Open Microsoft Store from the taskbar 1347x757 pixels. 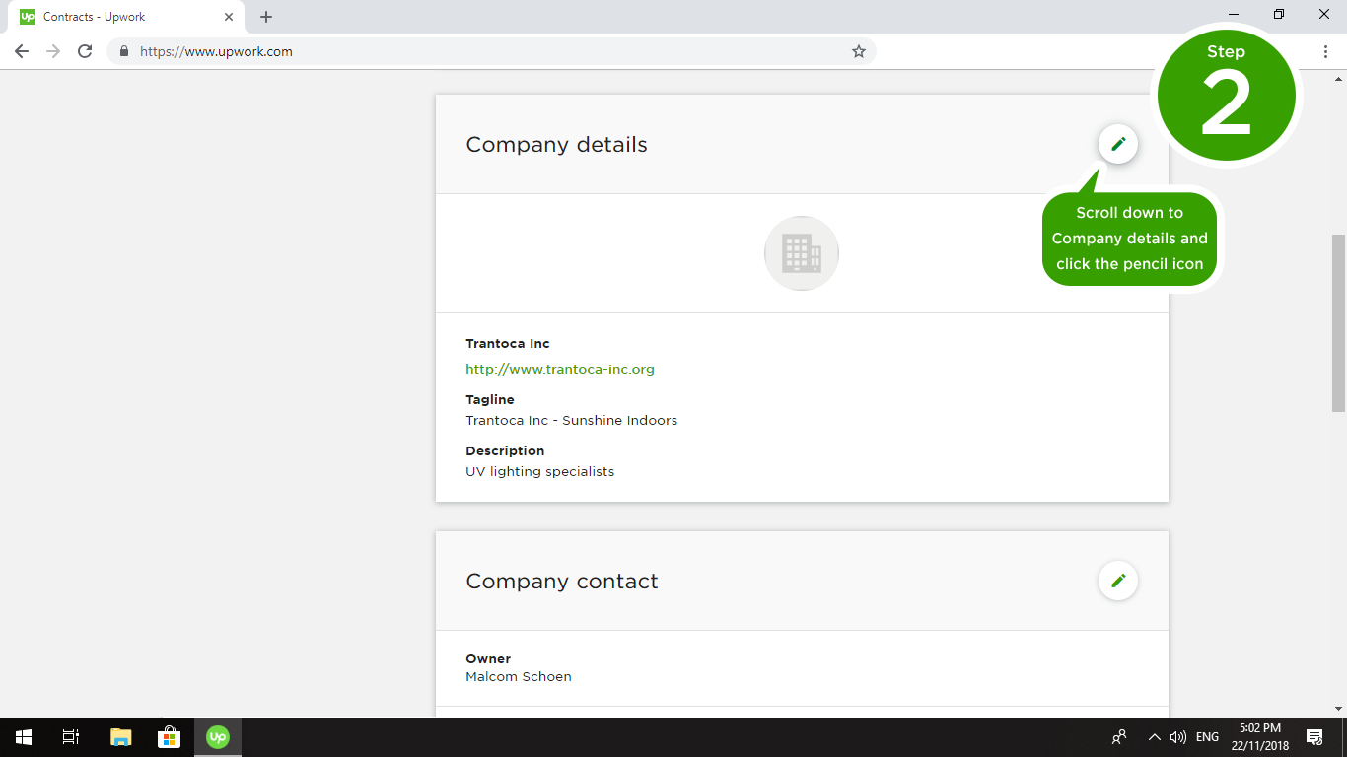(x=169, y=736)
